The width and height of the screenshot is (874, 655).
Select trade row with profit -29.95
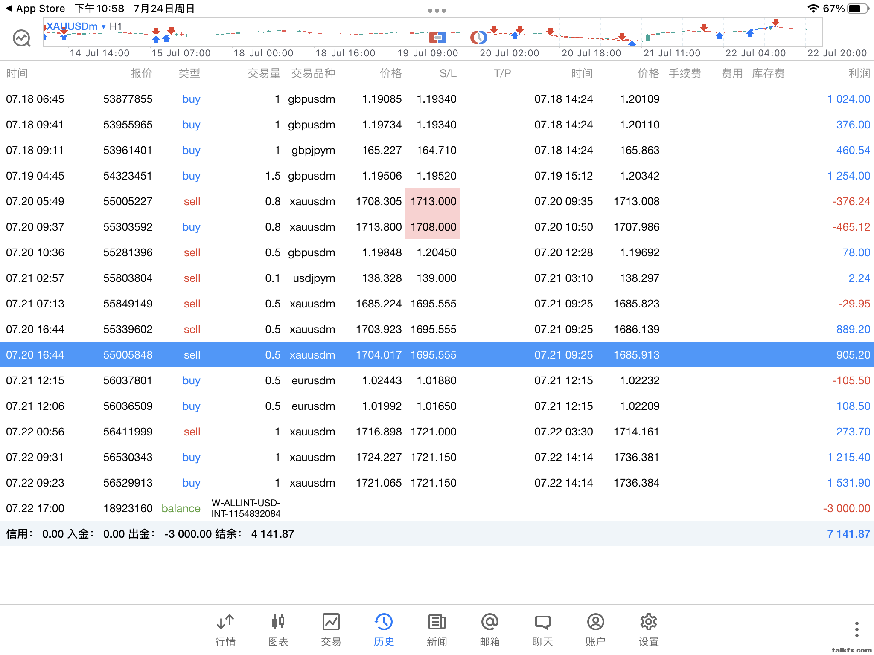437,304
